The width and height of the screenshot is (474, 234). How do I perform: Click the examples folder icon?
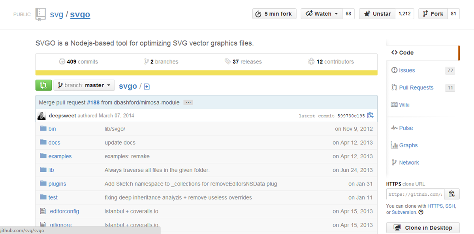click(x=43, y=156)
